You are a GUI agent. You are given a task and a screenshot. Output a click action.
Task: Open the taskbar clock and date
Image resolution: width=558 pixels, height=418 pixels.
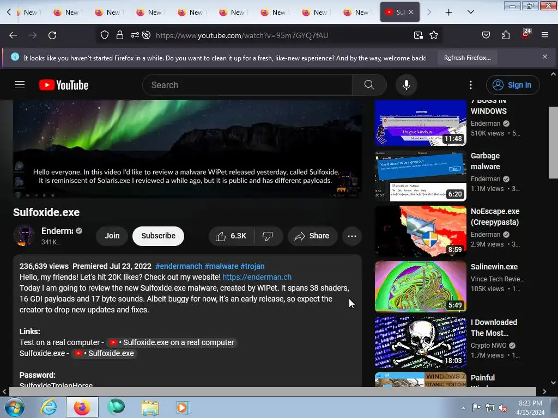530,408
